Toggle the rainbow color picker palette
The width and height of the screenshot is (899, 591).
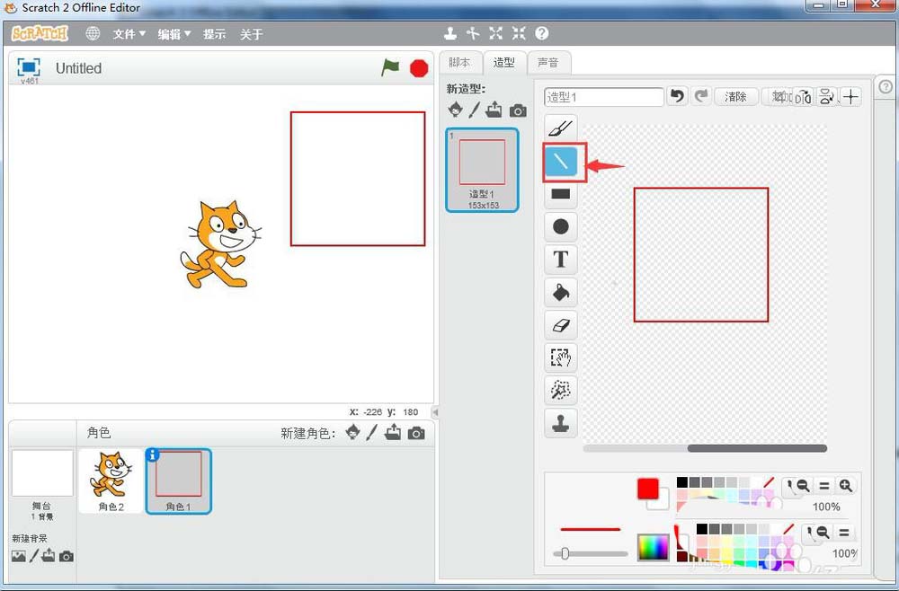point(653,548)
